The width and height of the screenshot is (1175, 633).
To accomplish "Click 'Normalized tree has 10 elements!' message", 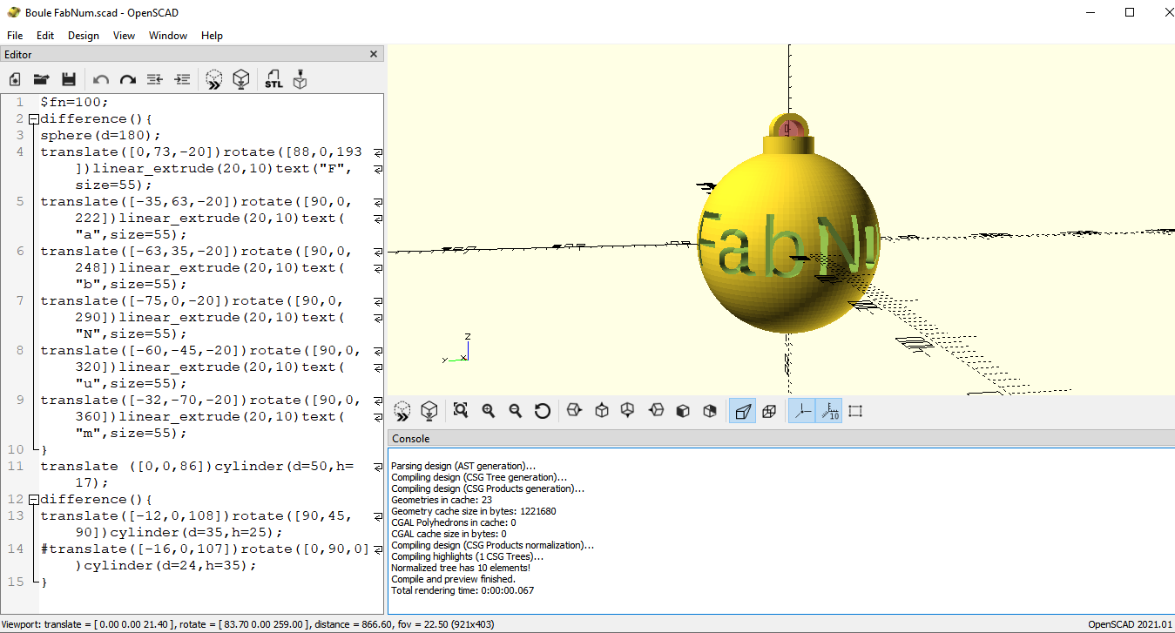I will click(461, 568).
